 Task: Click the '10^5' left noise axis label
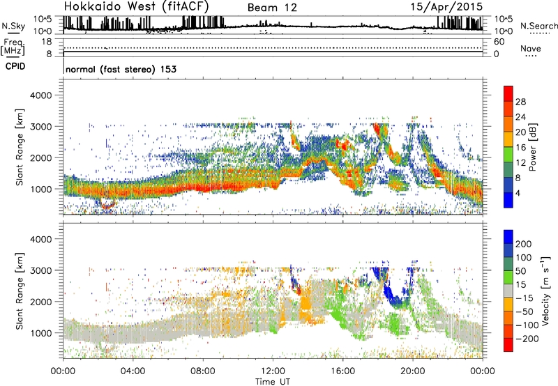click(43, 19)
